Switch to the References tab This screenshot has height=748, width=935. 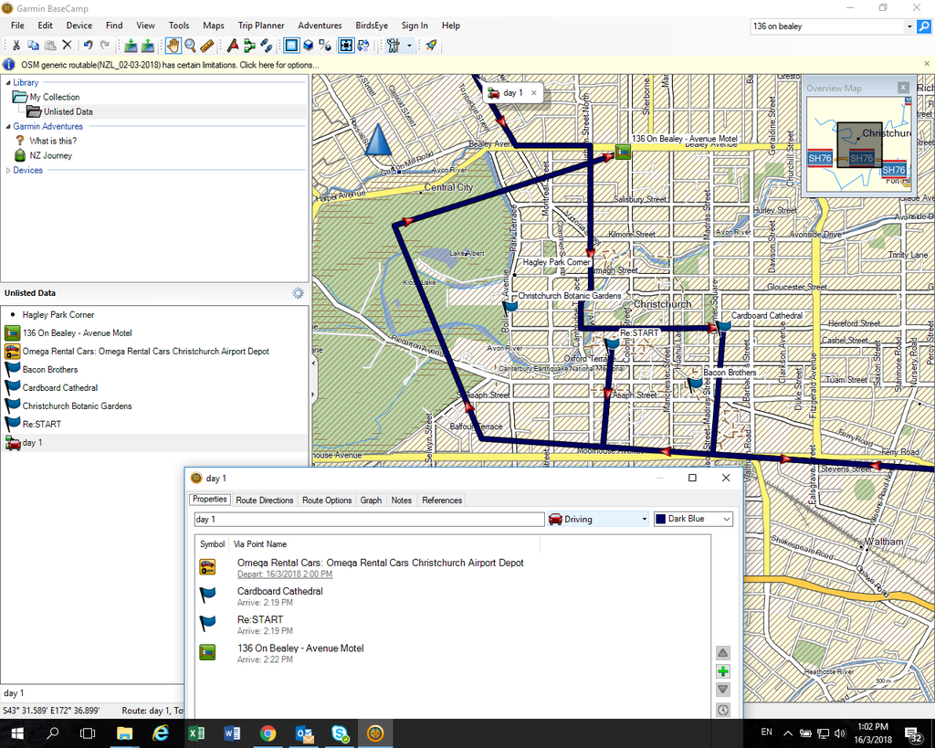pos(442,500)
